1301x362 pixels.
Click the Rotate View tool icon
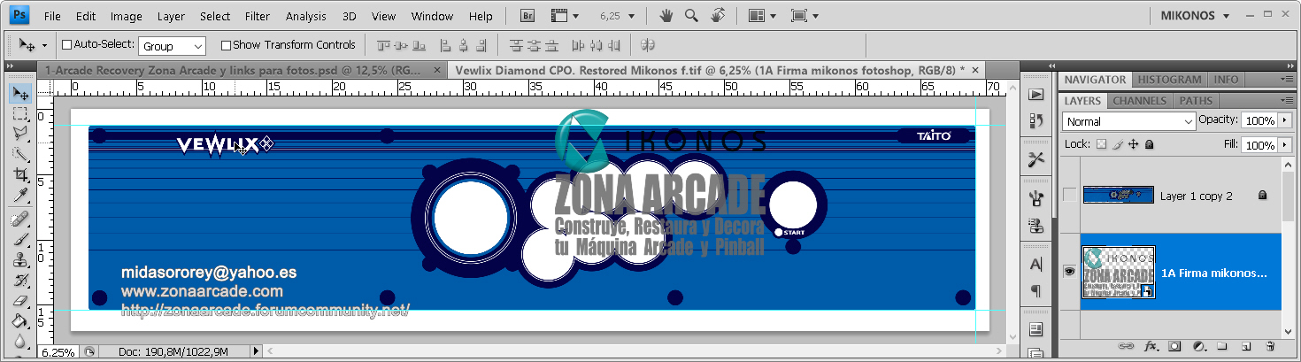pyautogui.click(x=718, y=16)
